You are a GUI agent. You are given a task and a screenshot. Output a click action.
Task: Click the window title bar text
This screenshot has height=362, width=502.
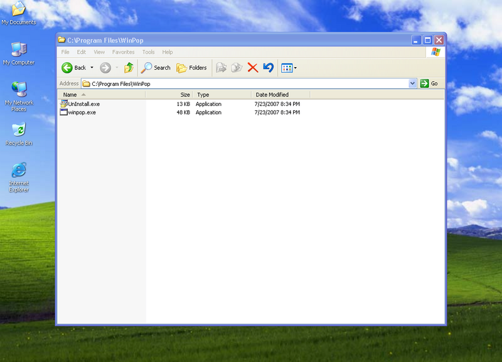105,40
